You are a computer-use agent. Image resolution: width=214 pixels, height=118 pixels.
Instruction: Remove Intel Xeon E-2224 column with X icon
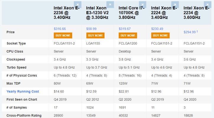click(x=175, y=4)
